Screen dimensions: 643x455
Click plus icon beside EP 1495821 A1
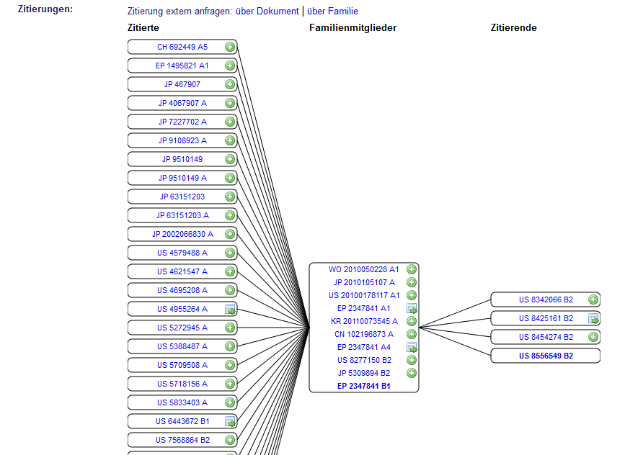230,66
